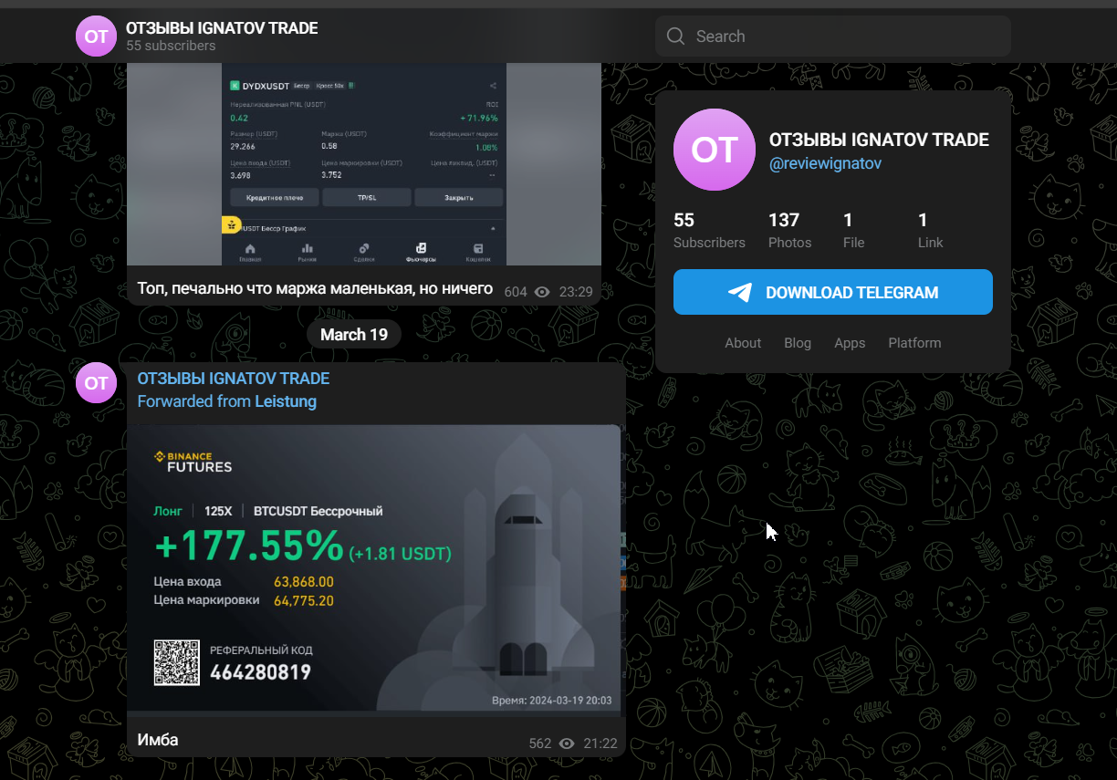Open the 1 File counter

[x=853, y=231]
